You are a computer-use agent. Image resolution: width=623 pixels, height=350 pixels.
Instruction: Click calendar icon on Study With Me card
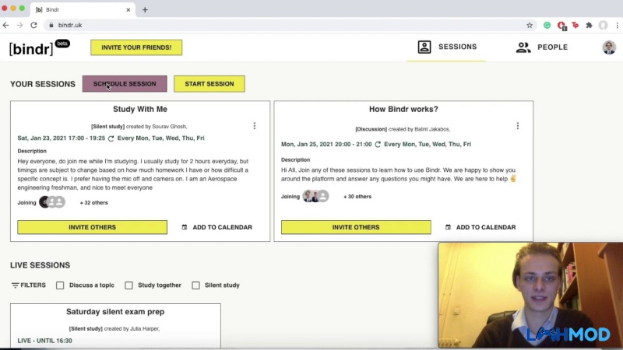tap(185, 227)
